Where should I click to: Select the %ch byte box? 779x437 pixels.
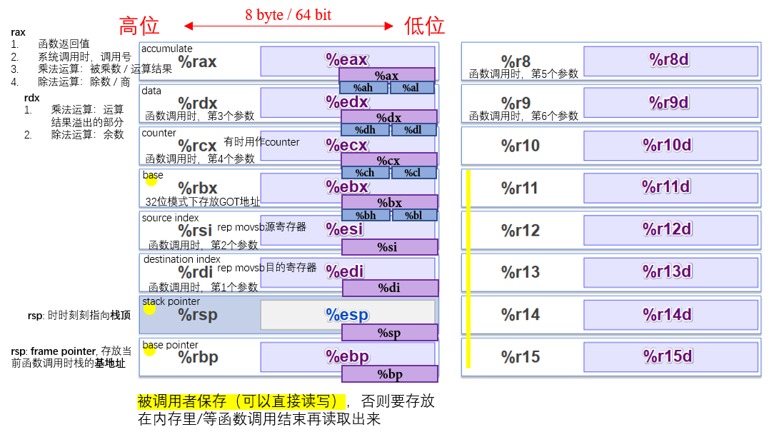click(365, 172)
